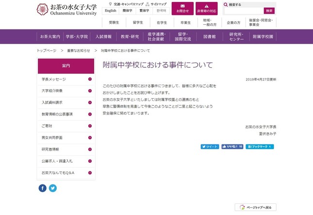This screenshot has height=215, width=313.
Task: Open the 入試情報 main menu item
Action: (103, 37)
